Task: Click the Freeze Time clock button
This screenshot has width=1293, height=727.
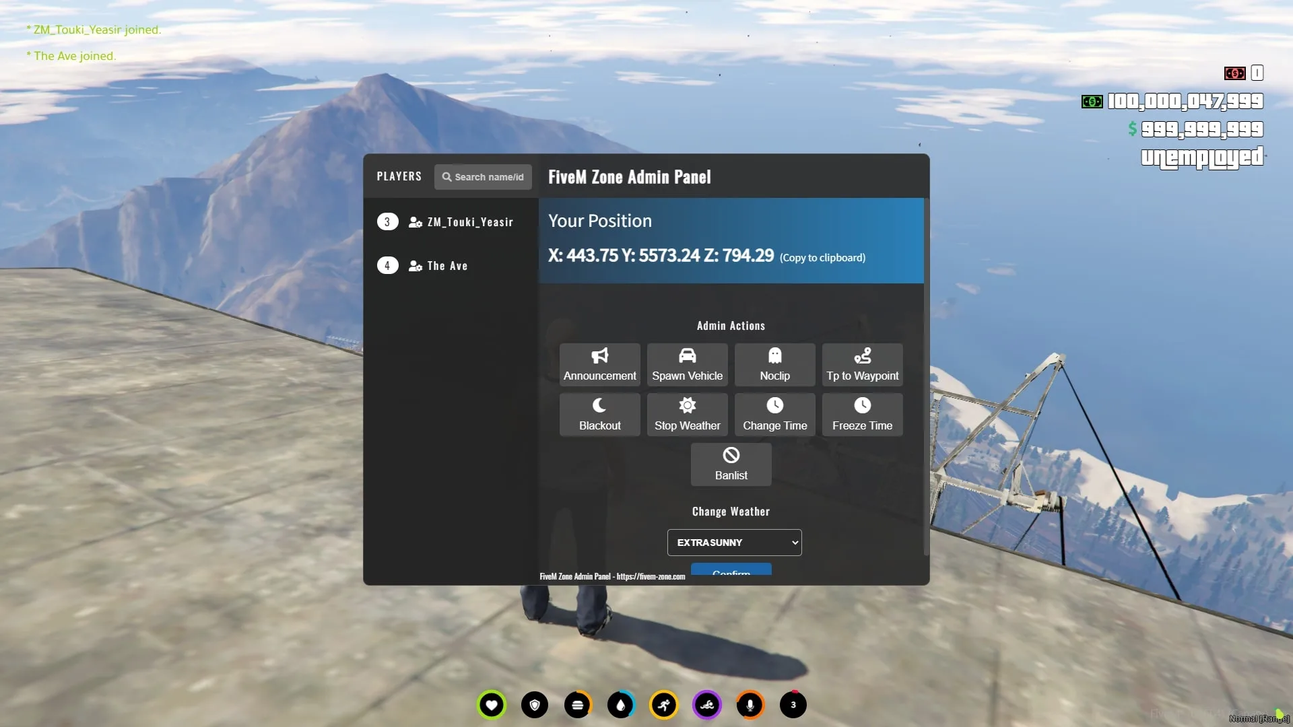Action: click(x=862, y=414)
